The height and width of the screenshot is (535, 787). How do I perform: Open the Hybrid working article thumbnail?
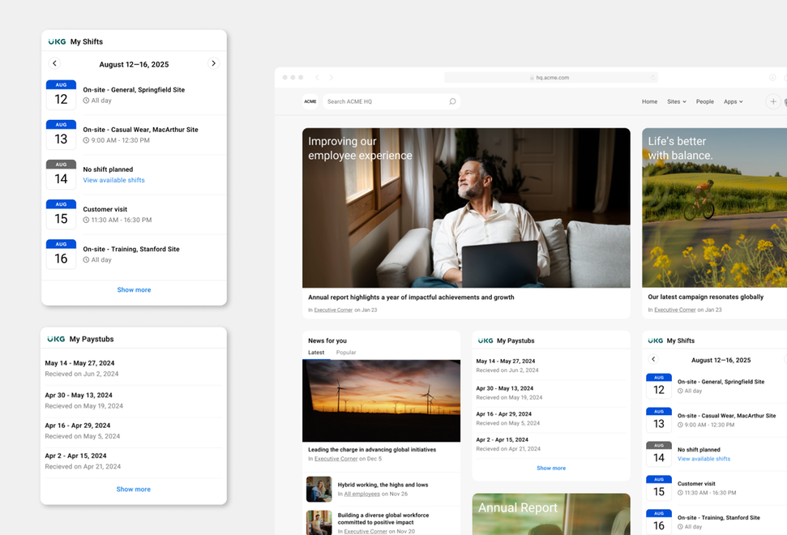tap(319, 490)
